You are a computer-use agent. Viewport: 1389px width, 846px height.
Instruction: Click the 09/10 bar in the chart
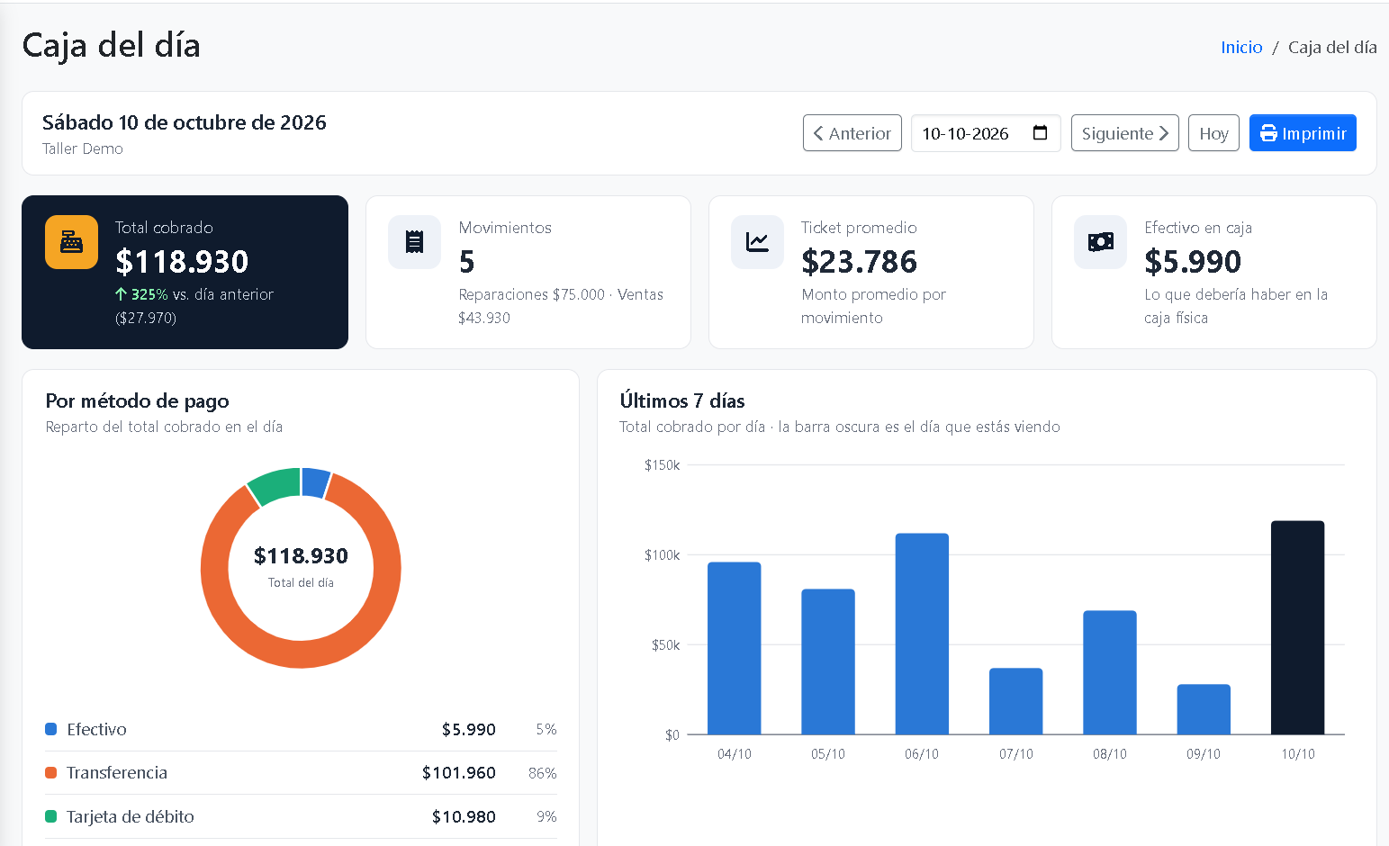(1204, 709)
